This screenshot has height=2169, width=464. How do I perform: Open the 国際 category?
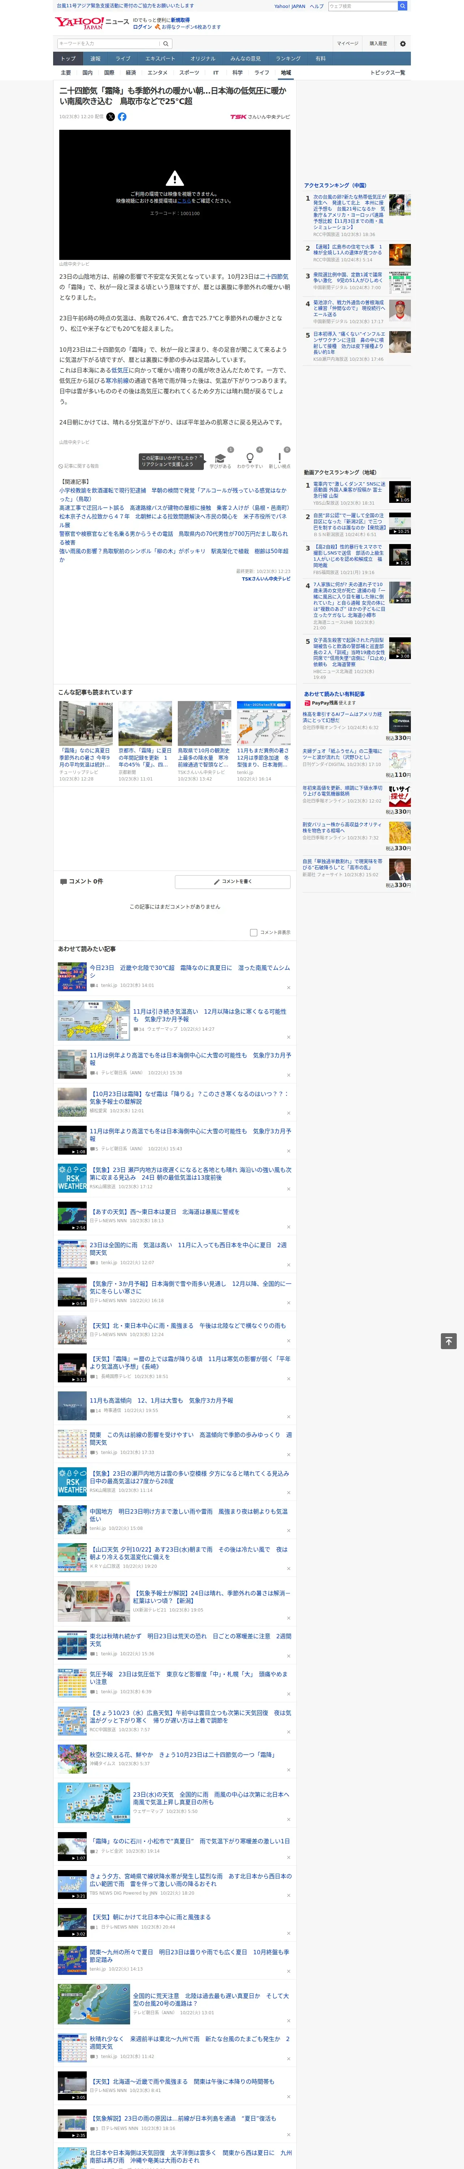pos(109,72)
